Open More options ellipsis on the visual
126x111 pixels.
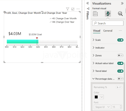coord(78,9)
